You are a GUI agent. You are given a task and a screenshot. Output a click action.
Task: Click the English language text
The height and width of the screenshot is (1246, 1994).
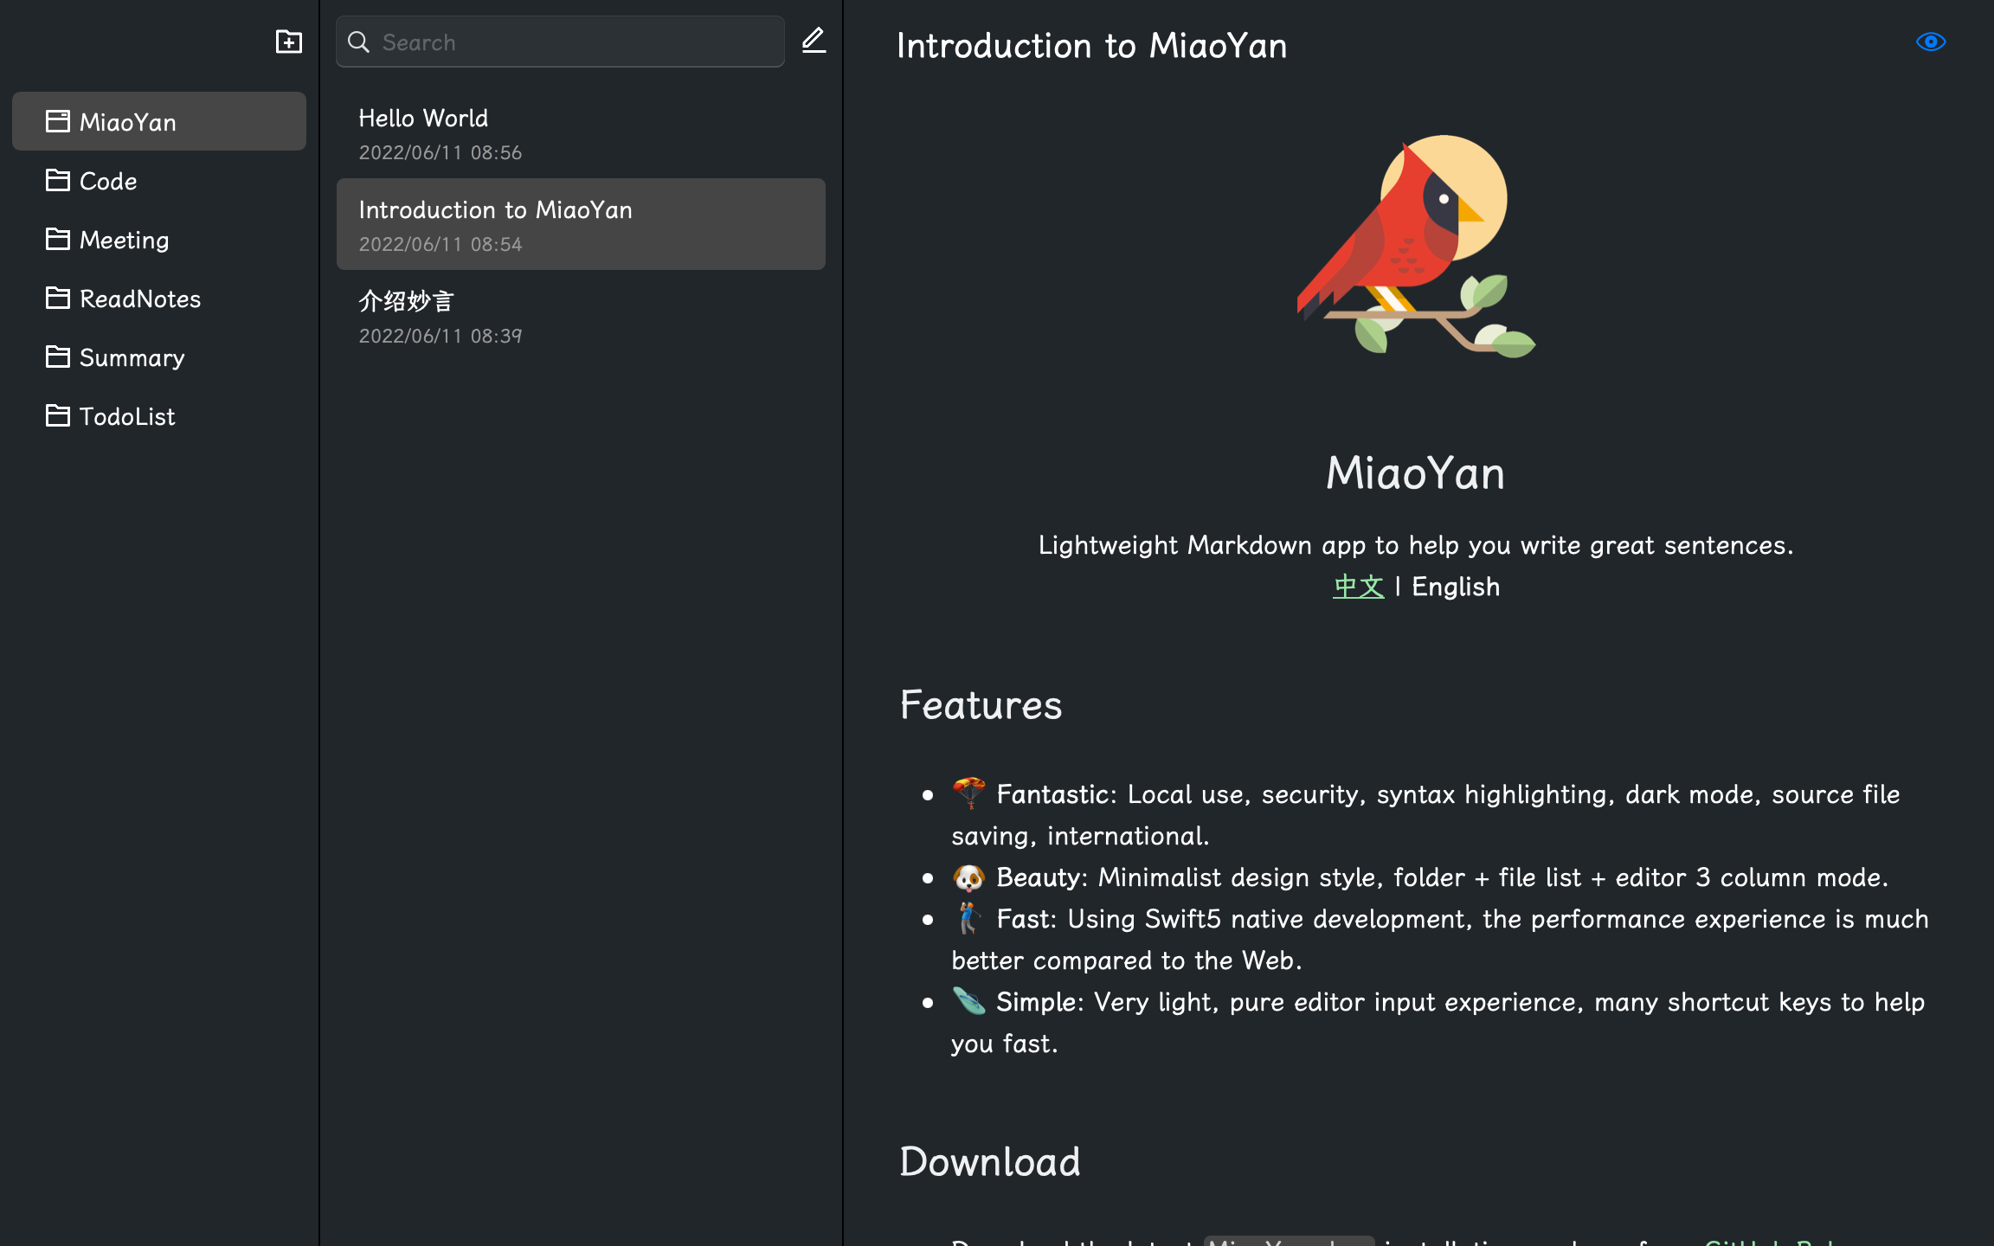(x=1456, y=587)
